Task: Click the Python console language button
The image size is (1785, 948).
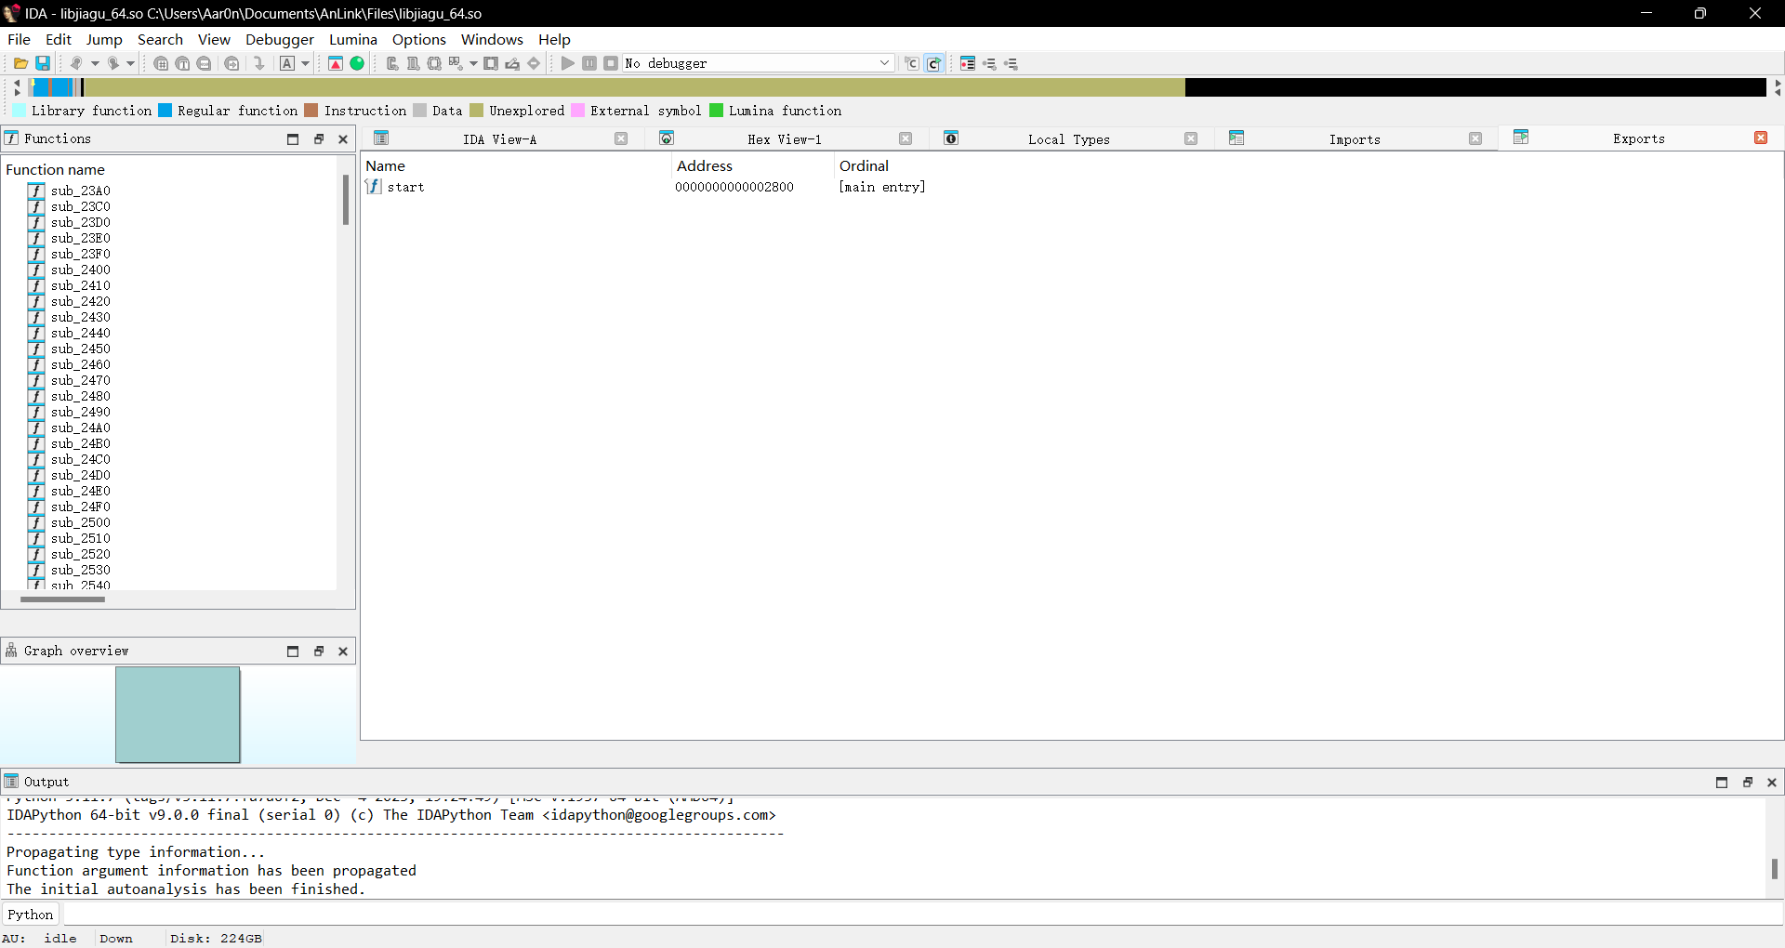Action: click(x=31, y=914)
